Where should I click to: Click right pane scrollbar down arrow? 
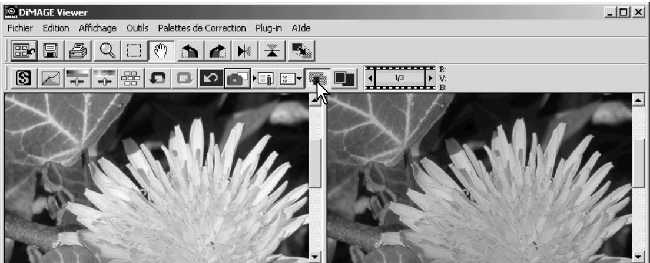tap(638, 257)
